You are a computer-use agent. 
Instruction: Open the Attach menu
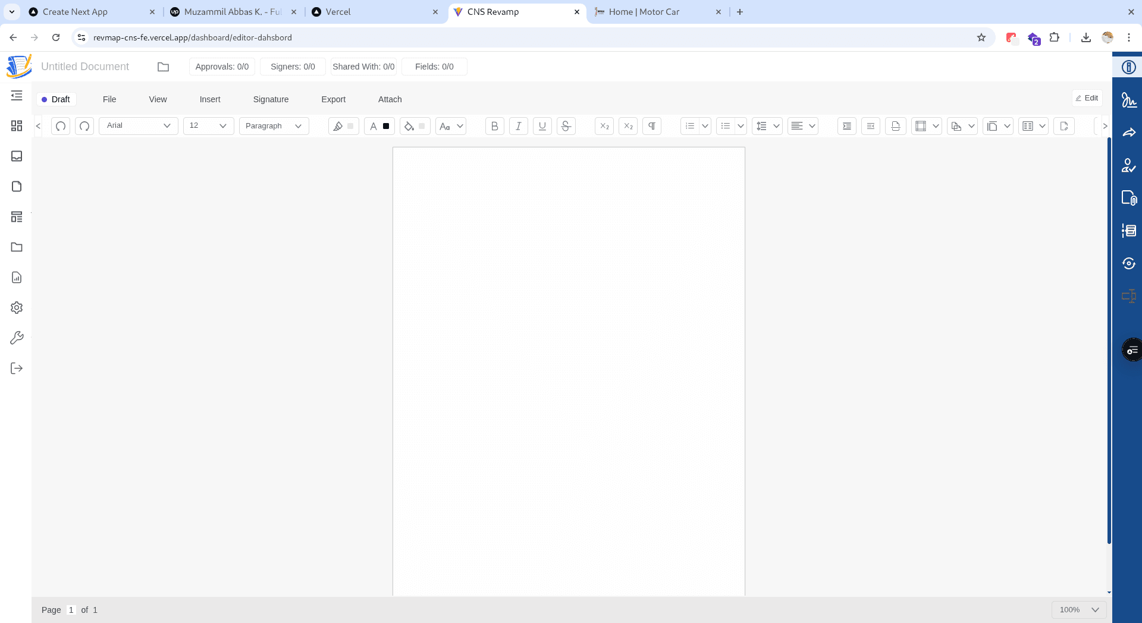click(x=390, y=99)
